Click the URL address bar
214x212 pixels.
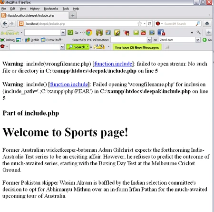click(x=81, y=24)
